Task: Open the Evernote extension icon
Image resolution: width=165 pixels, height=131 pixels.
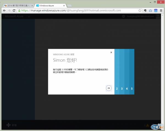Action: [145, 10]
